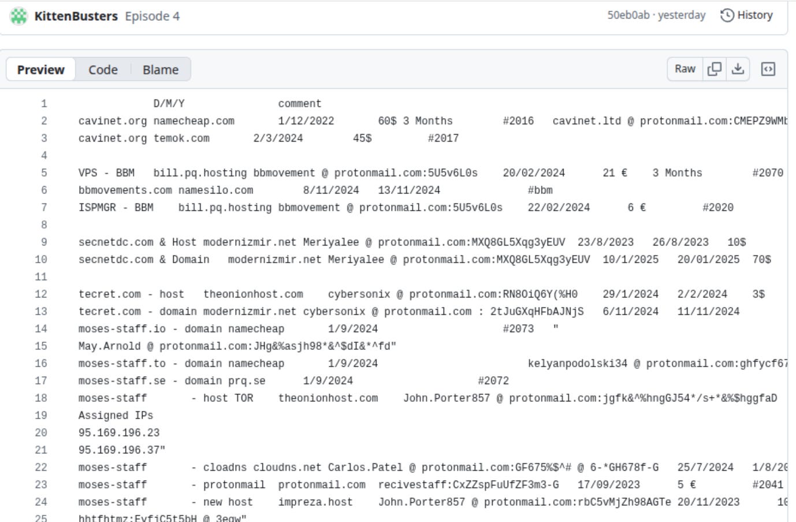Select line number 5
The image size is (796, 522).
pos(44,173)
